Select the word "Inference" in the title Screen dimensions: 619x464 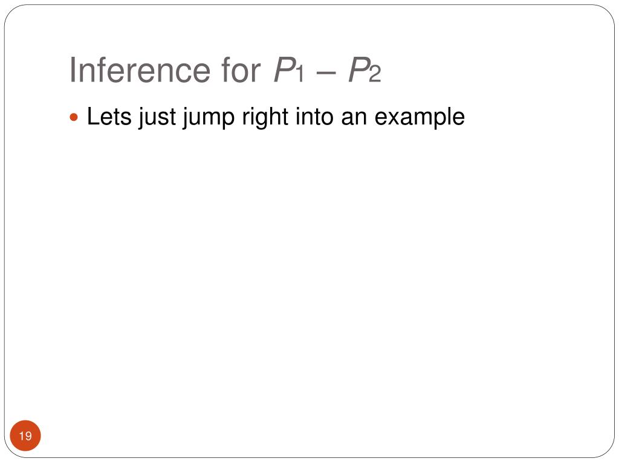click(140, 70)
